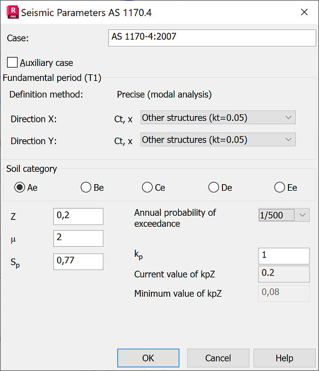Close the Seismic Parameters dialog

tap(305, 12)
